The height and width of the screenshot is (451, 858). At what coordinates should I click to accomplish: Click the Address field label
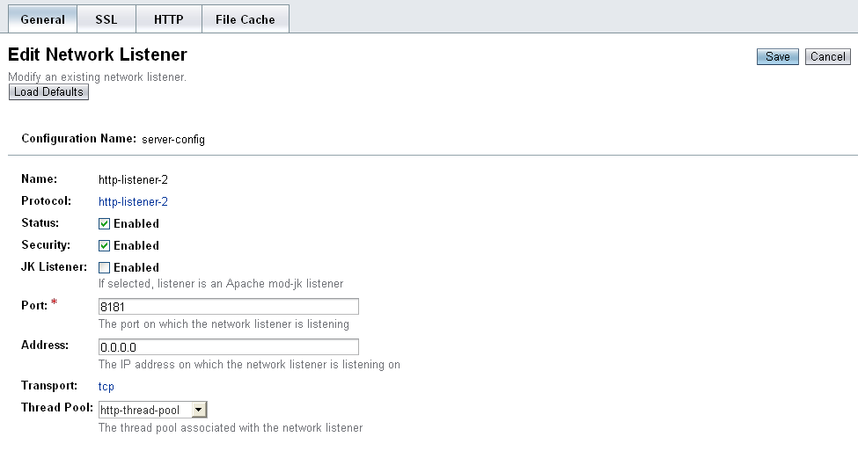click(x=45, y=346)
